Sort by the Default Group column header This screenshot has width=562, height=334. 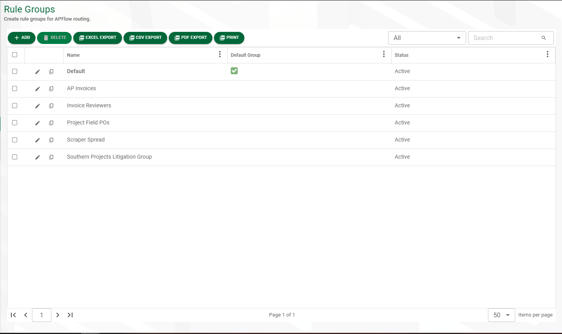[x=246, y=55]
